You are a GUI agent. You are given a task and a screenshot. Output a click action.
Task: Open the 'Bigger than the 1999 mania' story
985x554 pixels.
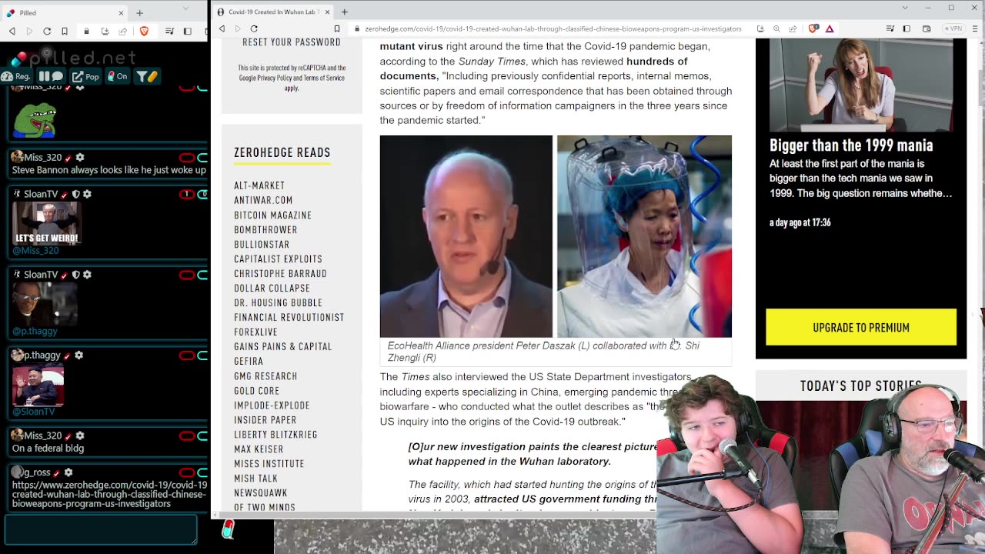[851, 145]
